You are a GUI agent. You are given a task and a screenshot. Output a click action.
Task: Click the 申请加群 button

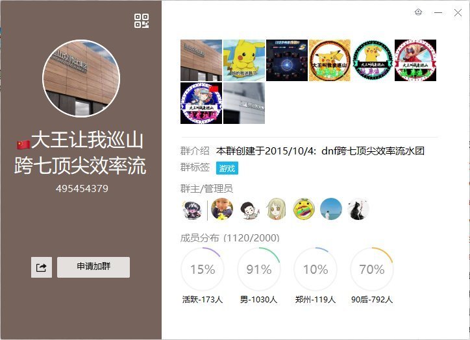(x=93, y=267)
